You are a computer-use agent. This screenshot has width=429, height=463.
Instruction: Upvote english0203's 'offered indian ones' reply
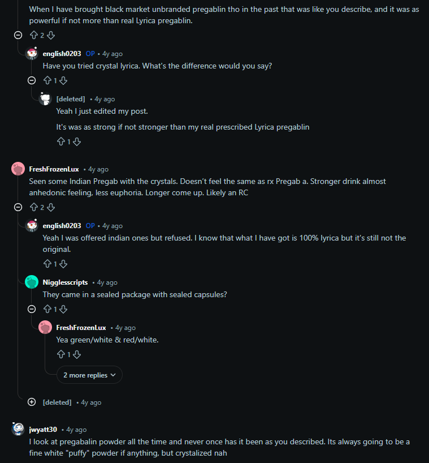coord(47,264)
